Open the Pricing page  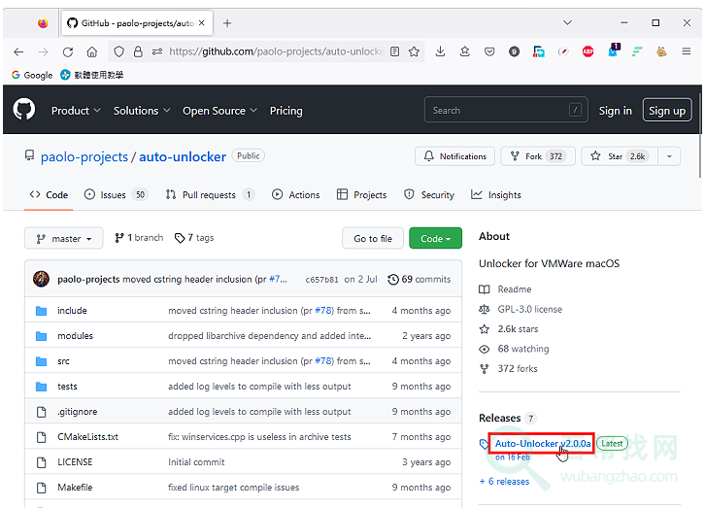pos(285,111)
